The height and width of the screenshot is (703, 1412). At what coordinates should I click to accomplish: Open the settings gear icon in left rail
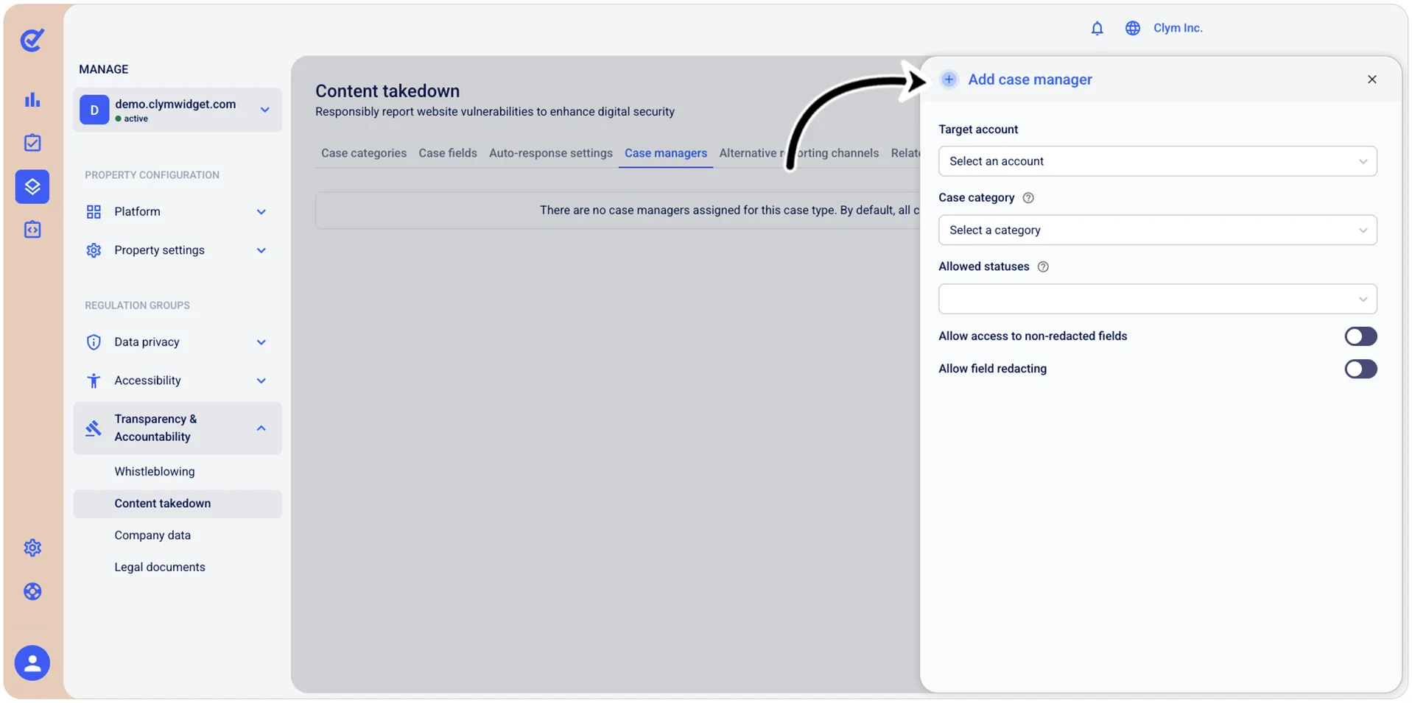click(x=32, y=548)
